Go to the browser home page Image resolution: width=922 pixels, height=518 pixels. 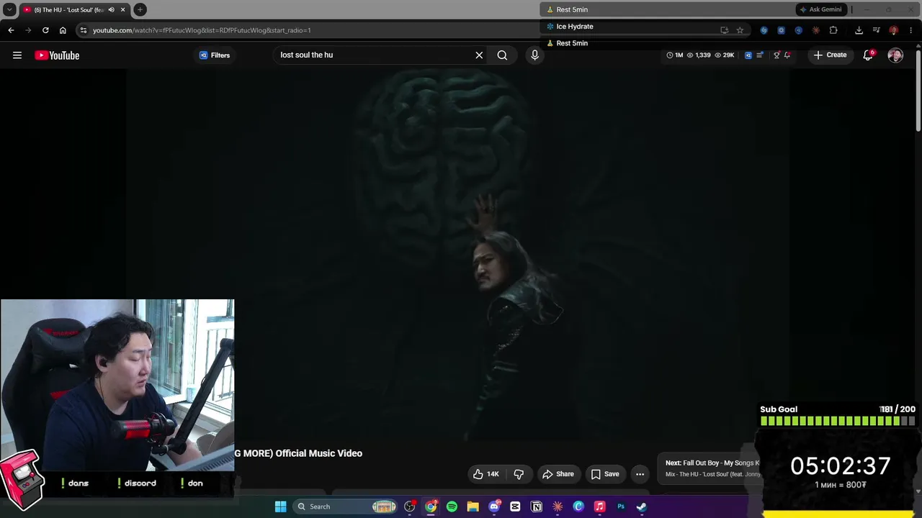pyautogui.click(x=63, y=30)
